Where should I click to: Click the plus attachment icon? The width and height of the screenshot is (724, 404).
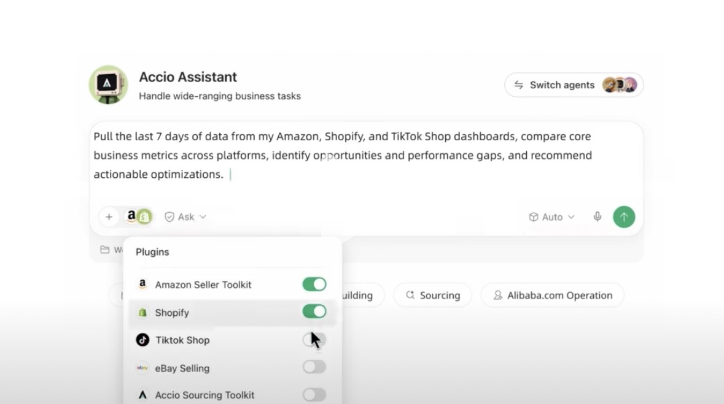pos(109,217)
